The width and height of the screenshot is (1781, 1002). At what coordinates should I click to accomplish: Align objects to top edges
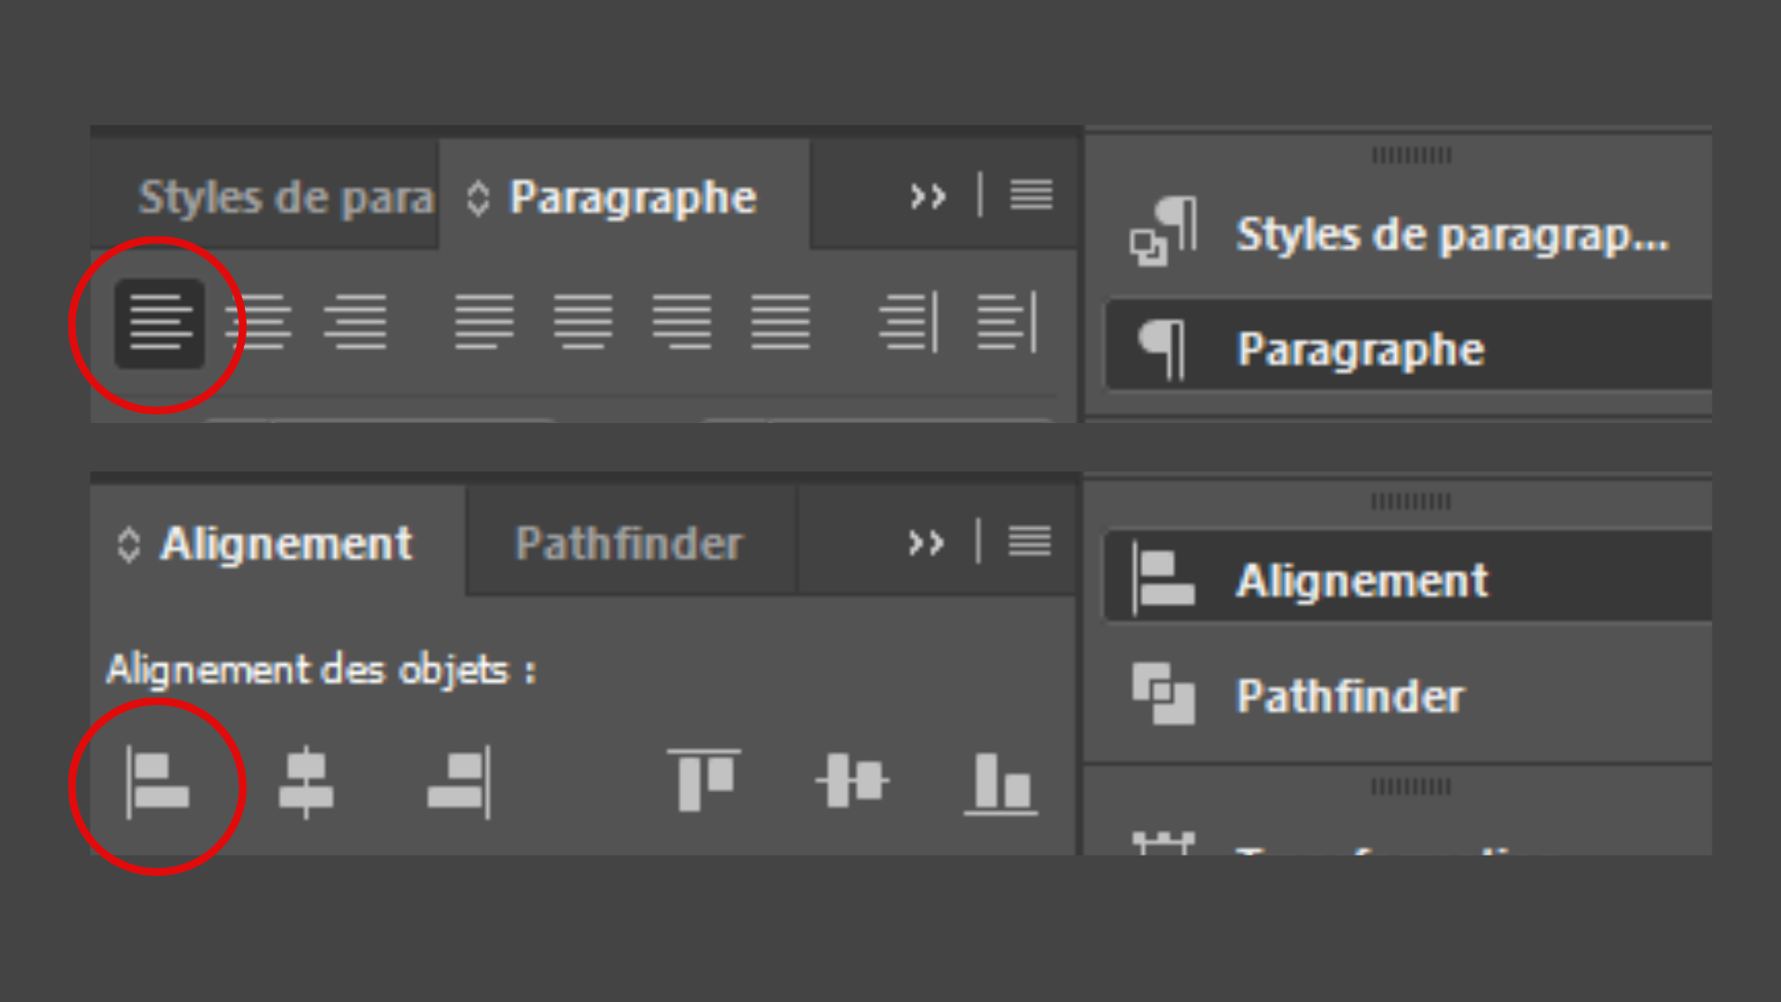click(704, 781)
